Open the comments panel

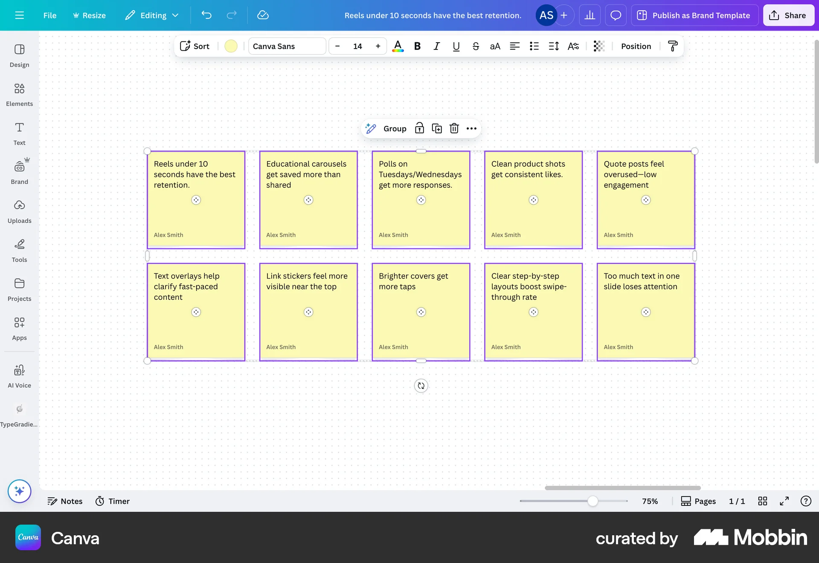pos(616,15)
